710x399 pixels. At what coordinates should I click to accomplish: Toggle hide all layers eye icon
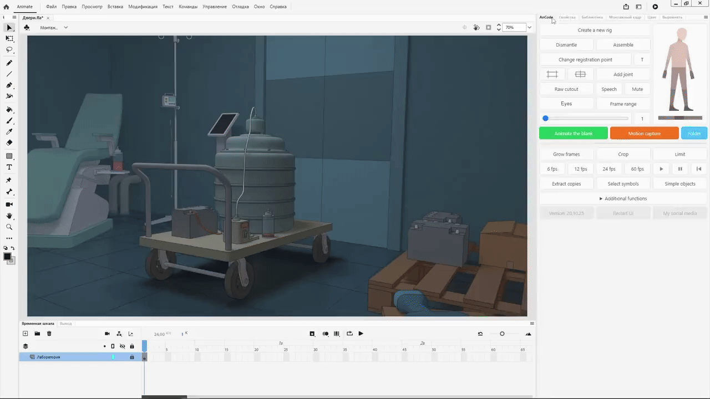(123, 346)
